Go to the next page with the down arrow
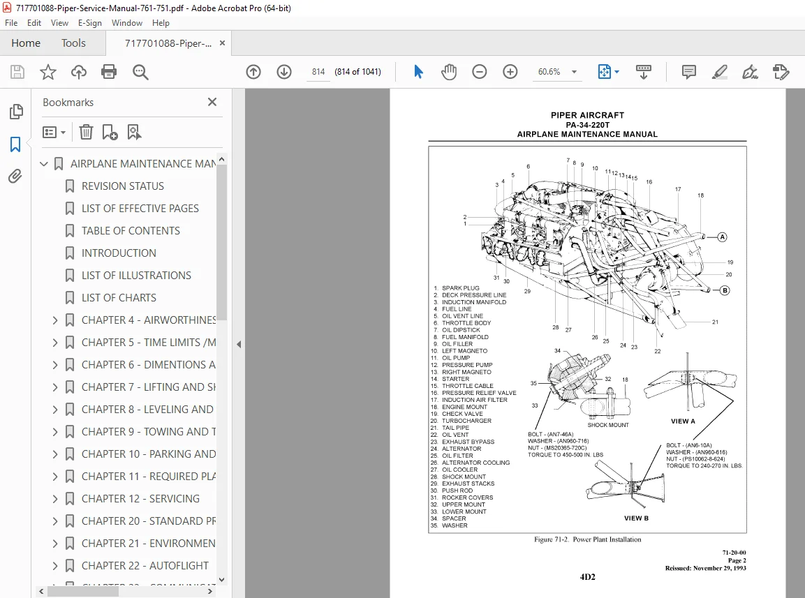The image size is (805, 598). pyautogui.click(x=284, y=72)
